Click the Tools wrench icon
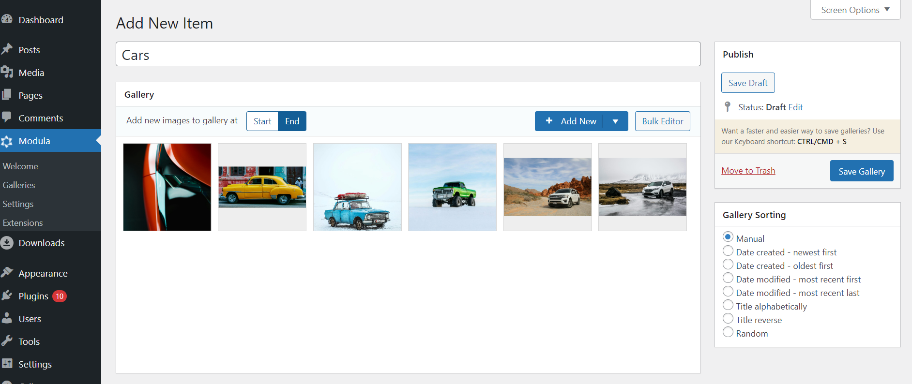 (7, 341)
